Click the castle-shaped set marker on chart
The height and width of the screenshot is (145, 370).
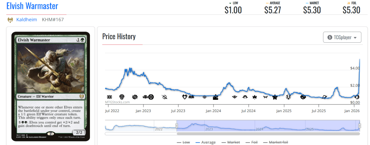(x=216, y=97)
